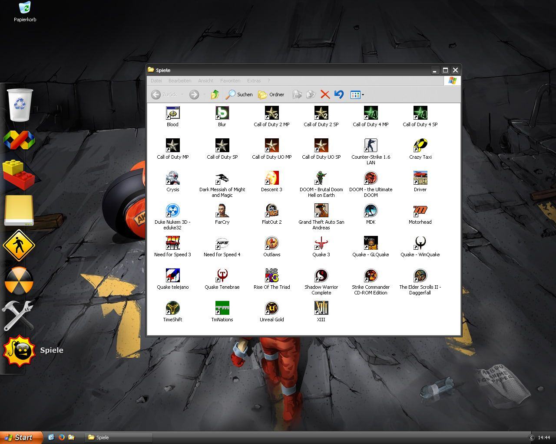Click the Lego bricks dock icon
556x444 pixels.
(19, 174)
